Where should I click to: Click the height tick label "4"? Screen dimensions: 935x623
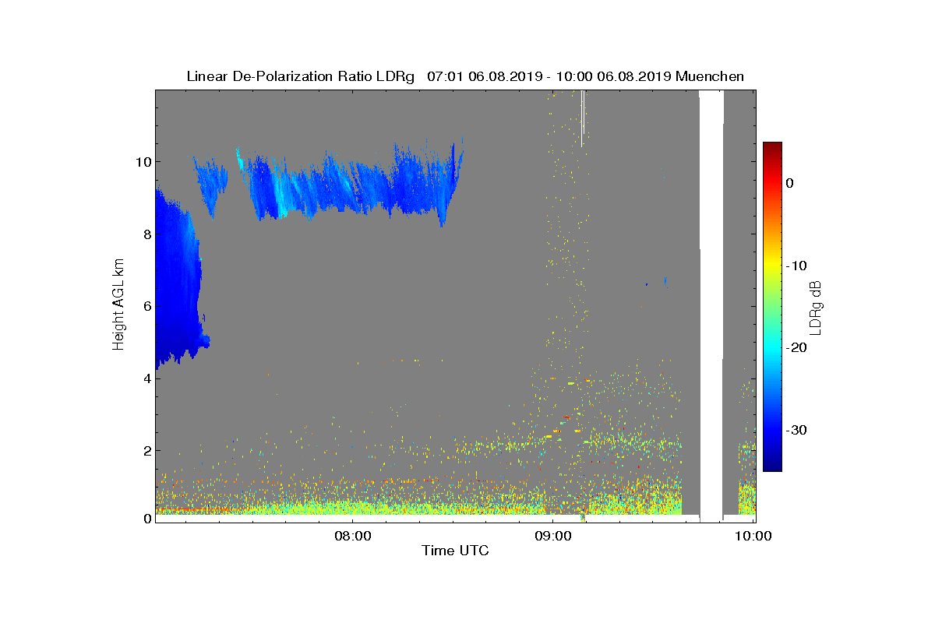point(146,378)
